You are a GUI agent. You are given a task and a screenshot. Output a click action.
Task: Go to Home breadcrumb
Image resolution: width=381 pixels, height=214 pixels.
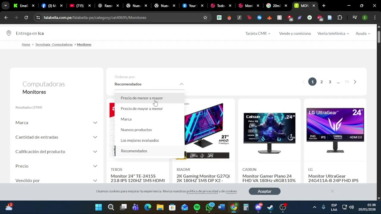tap(26, 45)
